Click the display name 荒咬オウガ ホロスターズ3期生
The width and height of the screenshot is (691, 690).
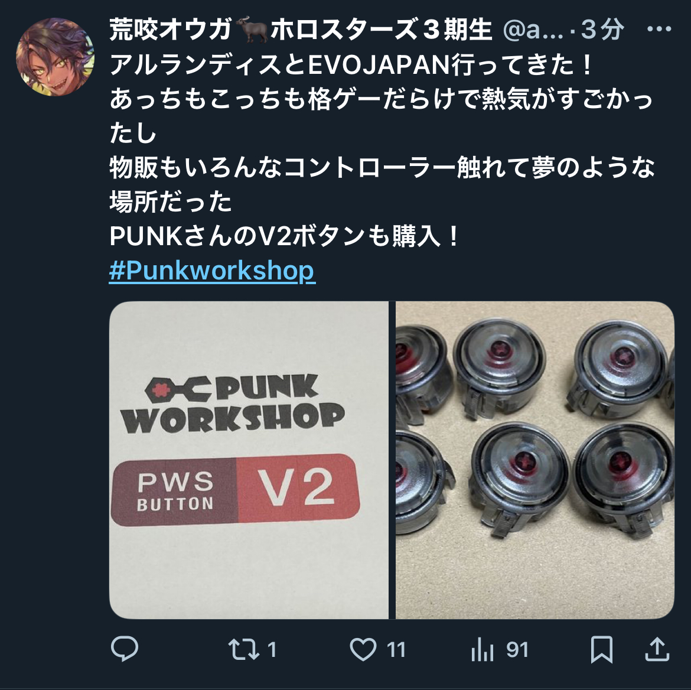coord(300,30)
